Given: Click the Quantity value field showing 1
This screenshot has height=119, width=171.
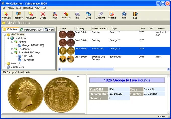Looking at the screenshot, I should (119, 98).
